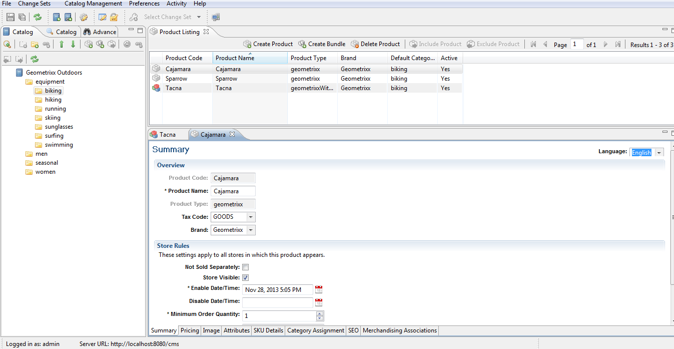Select the hiking category folder
This screenshot has height=349, width=674.
[x=48, y=100]
